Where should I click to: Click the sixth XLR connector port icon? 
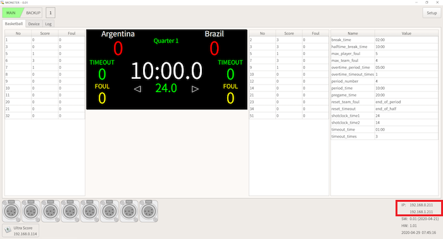pyautogui.click(x=109, y=211)
